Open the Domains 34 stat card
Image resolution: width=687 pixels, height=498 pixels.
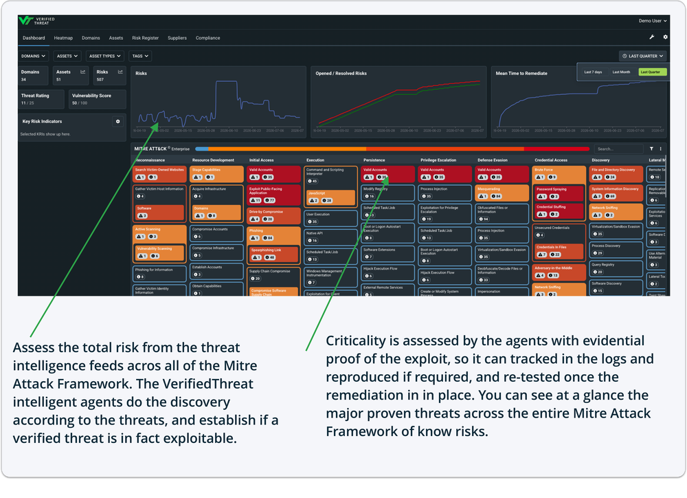click(33, 76)
